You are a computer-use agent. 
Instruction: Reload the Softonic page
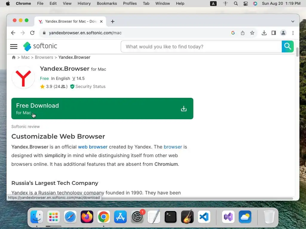pyautogui.click(x=32, y=33)
